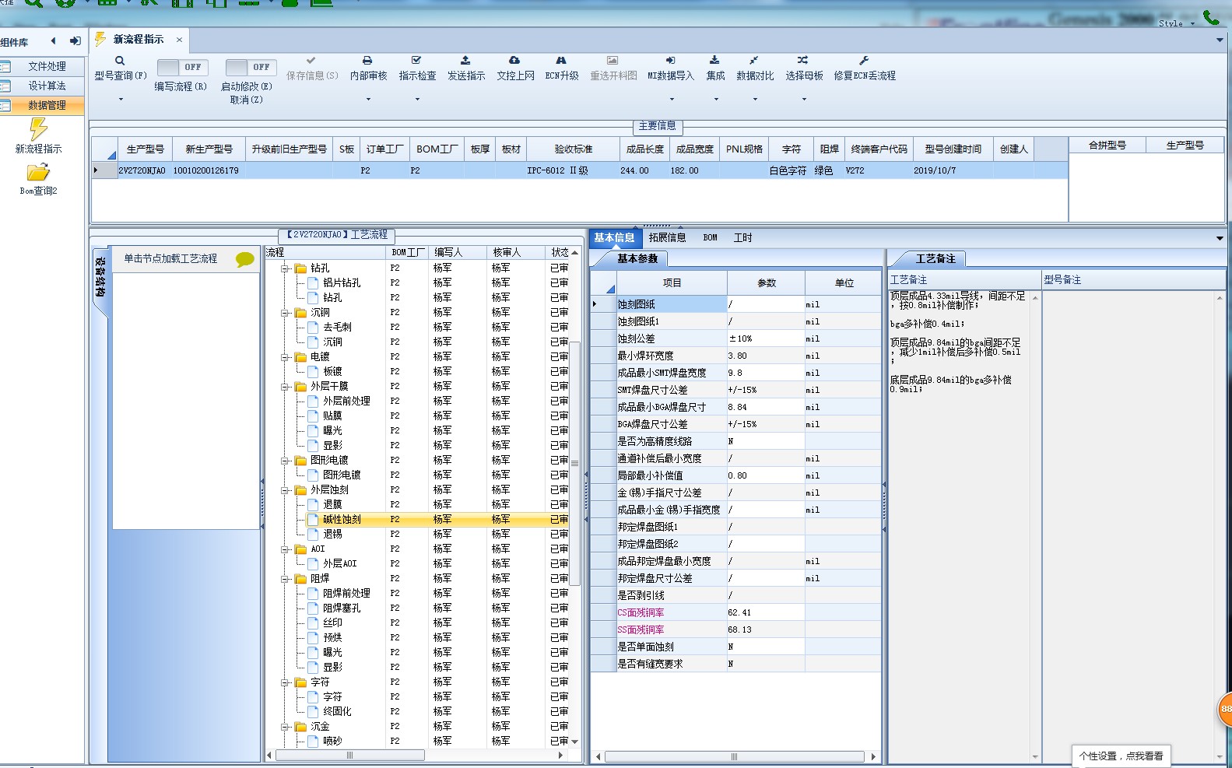Collapse the 阻焊 tree node
1232x768 pixels.
[286, 579]
